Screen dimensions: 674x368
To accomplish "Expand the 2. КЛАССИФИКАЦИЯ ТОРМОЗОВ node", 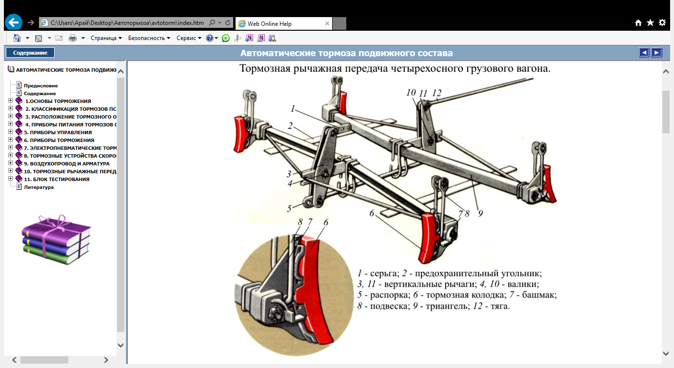I will point(11,109).
